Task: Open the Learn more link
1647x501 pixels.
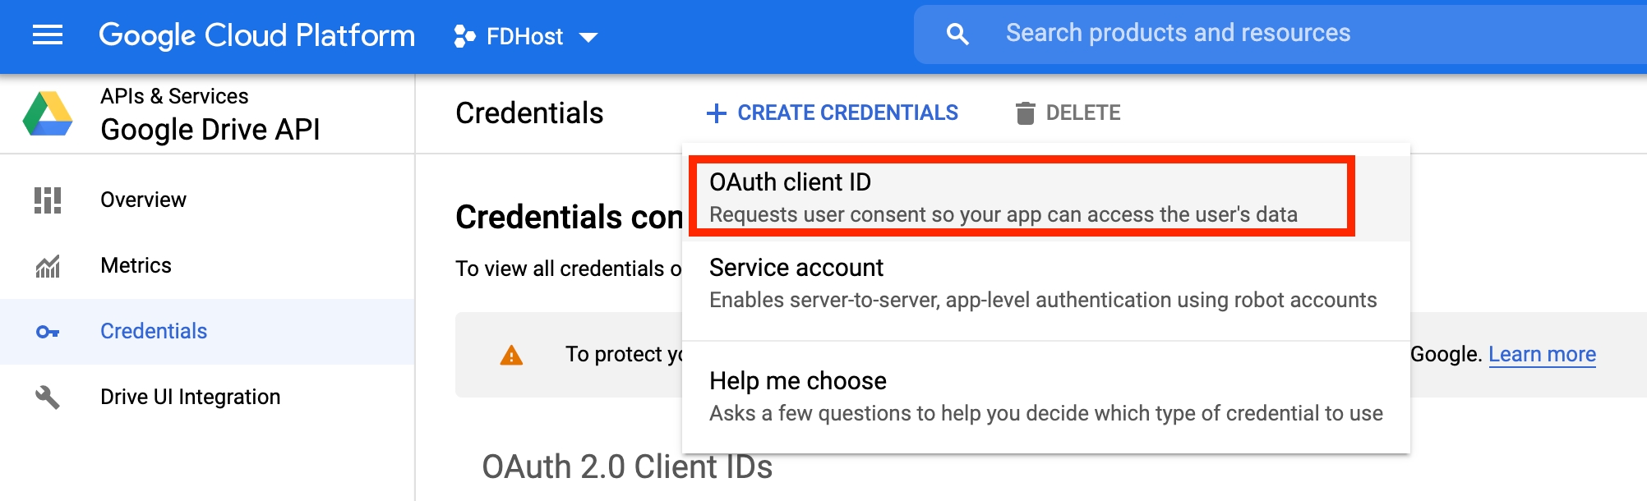Action: (1542, 355)
